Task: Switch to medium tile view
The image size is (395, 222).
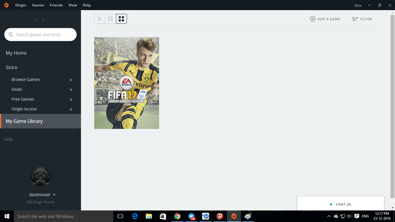Action: point(110,19)
